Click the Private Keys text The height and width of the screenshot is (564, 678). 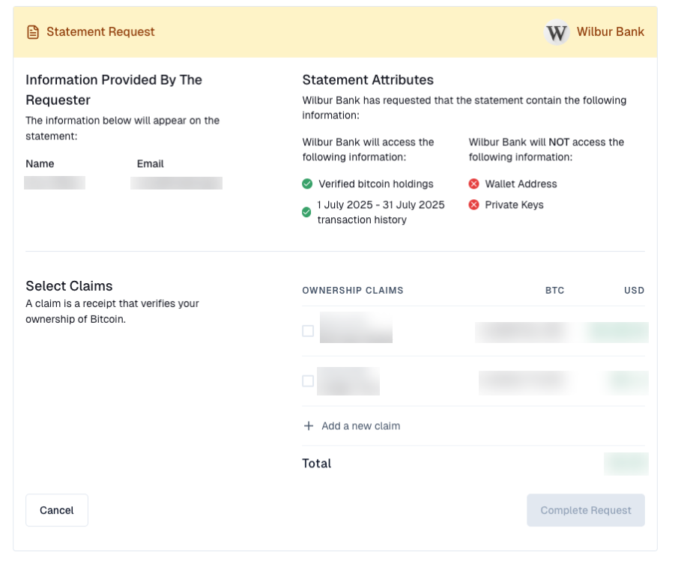(514, 205)
